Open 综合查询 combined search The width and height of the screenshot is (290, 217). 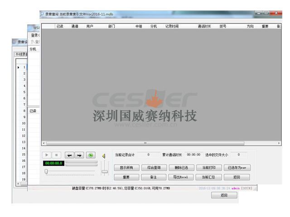[x=154, y=168]
